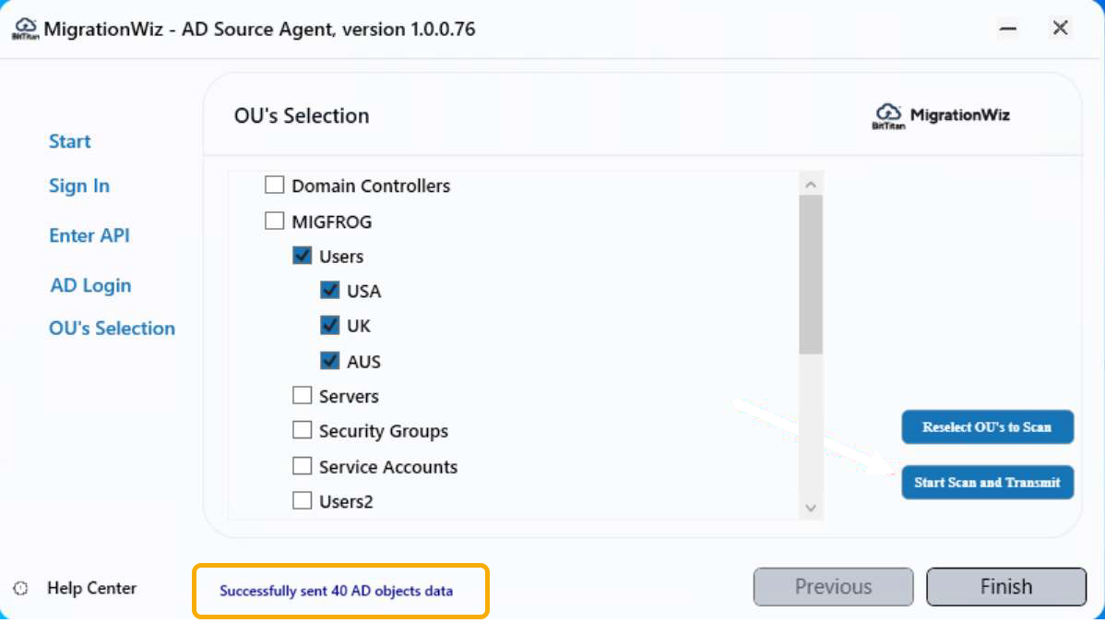The height and width of the screenshot is (623, 1105).
Task: Check the Security Groups checkbox
Action: pyautogui.click(x=302, y=429)
